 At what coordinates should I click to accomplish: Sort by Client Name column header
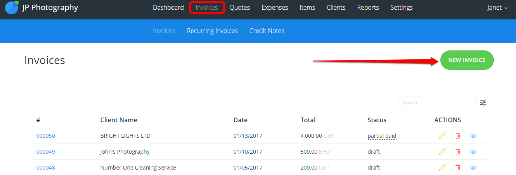(119, 120)
